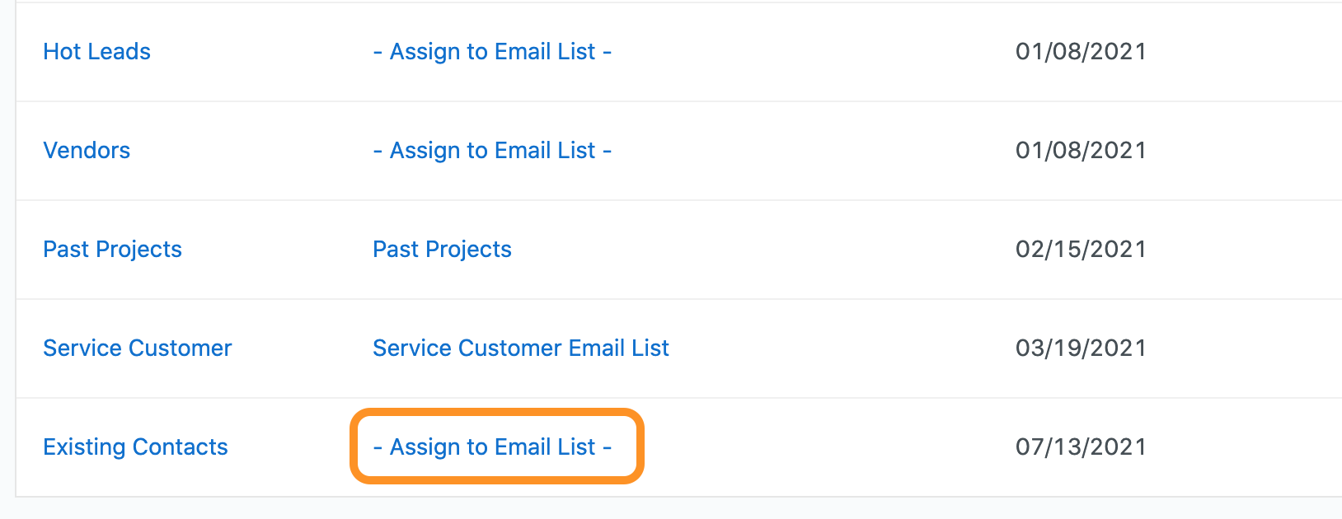The width and height of the screenshot is (1342, 519).
Task: Open the Hot Leads contact group
Action: [96, 51]
